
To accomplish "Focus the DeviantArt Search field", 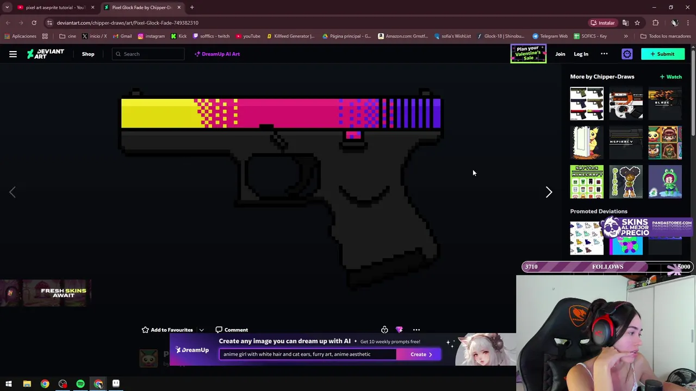I will tap(148, 54).
